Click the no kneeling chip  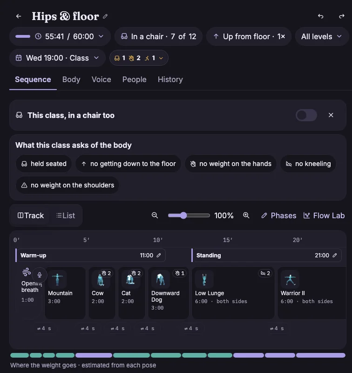308,164
